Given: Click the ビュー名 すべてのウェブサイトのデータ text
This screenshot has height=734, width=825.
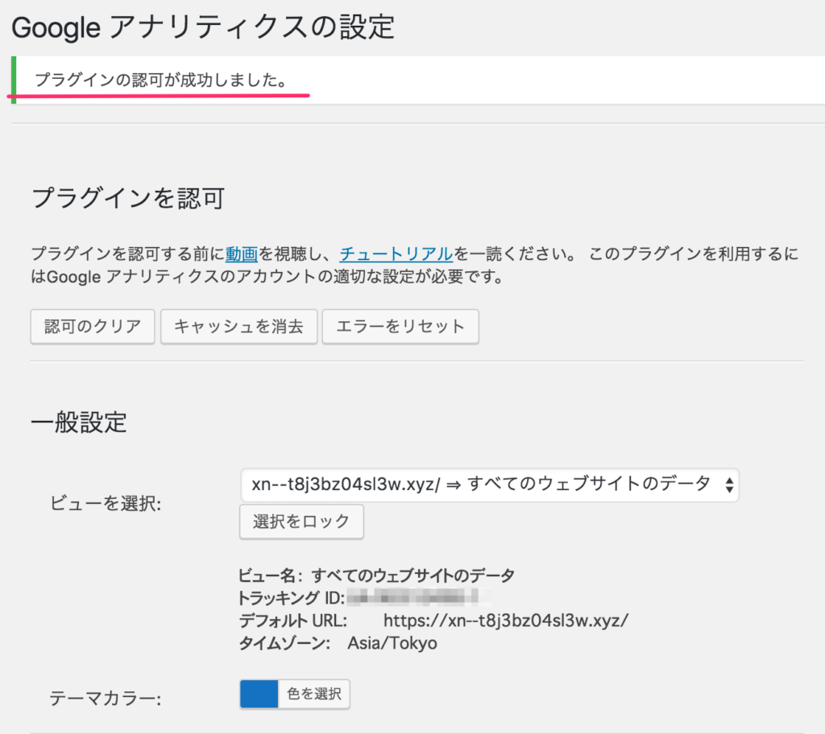Looking at the screenshot, I should point(376,575).
